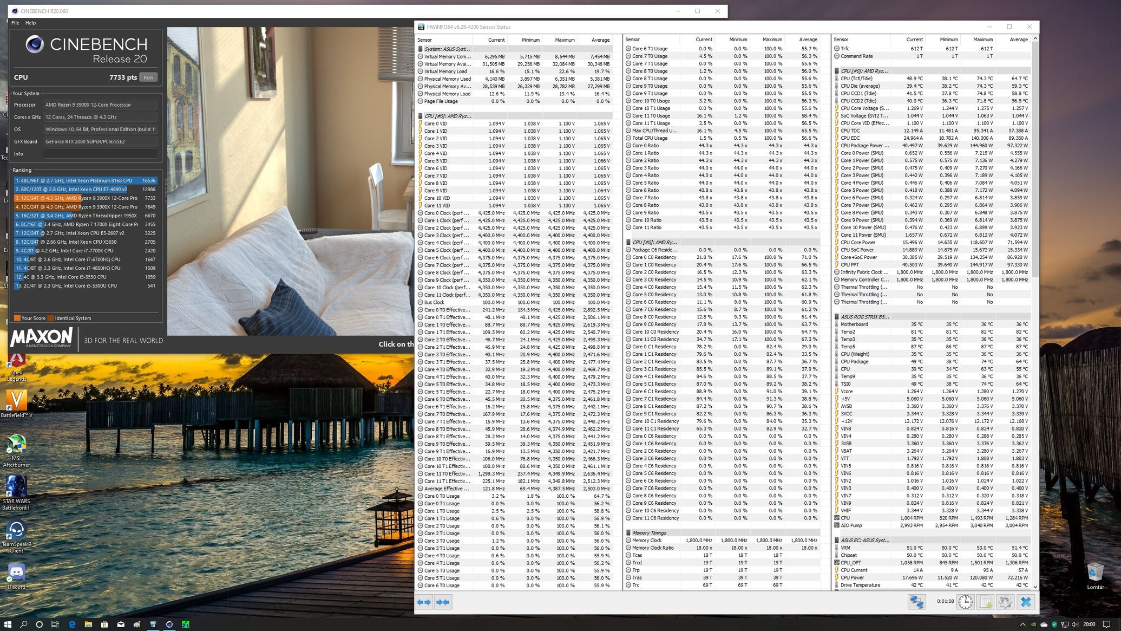Start logging with the log file icon
1121x631 pixels.
pyautogui.click(x=985, y=602)
